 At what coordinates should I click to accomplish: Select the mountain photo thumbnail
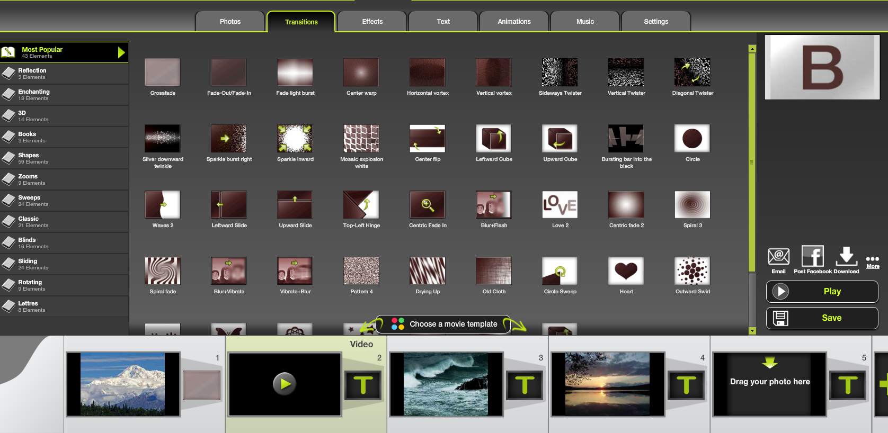coord(122,384)
